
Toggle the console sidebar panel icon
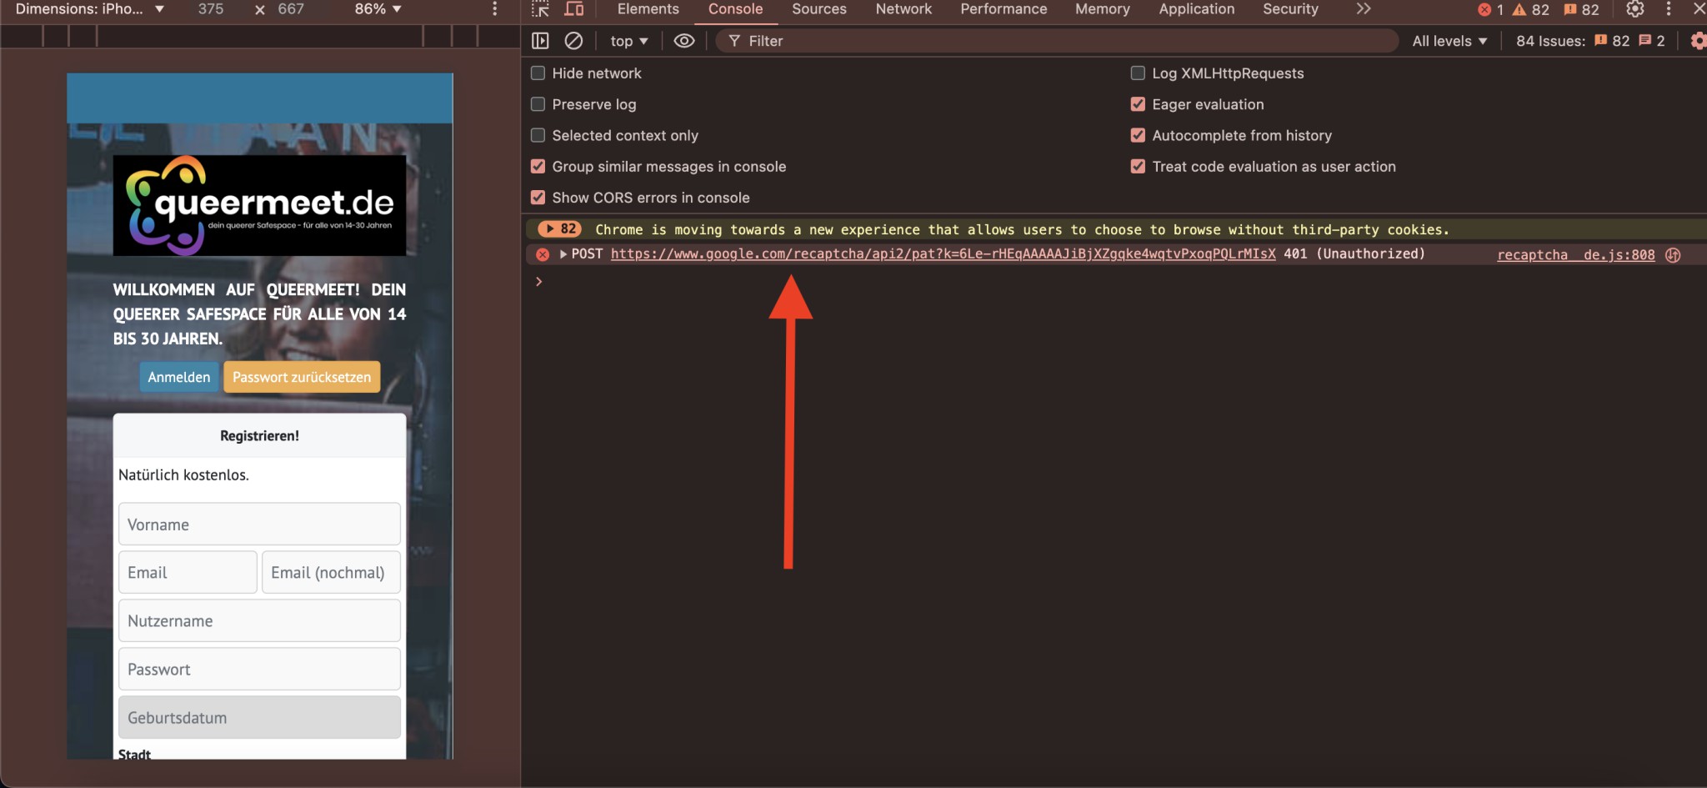pyautogui.click(x=540, y=41)
